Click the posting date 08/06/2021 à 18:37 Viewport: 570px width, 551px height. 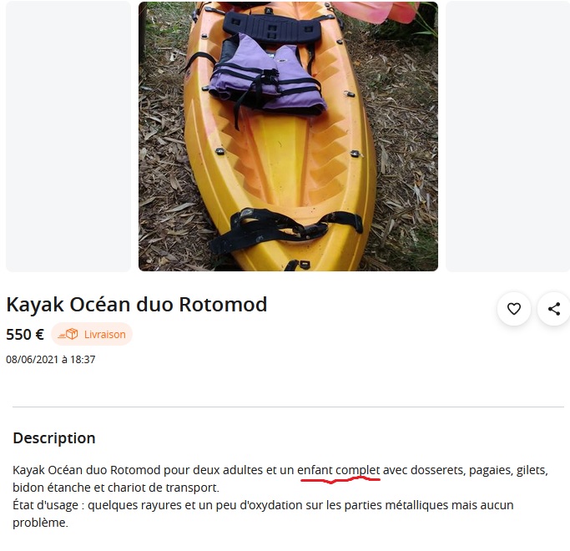pos(51,359)
